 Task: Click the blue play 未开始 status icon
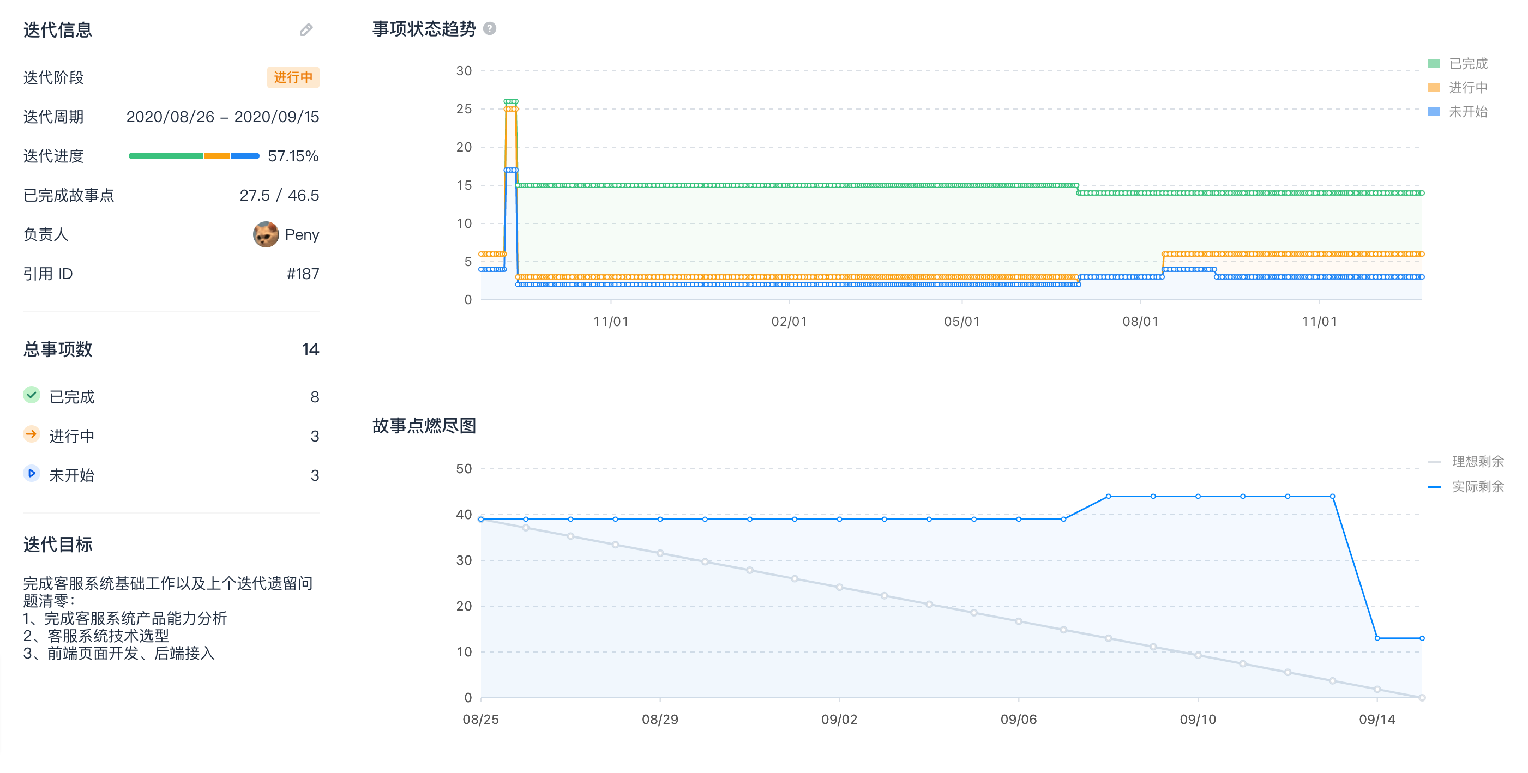click(32, 474)
